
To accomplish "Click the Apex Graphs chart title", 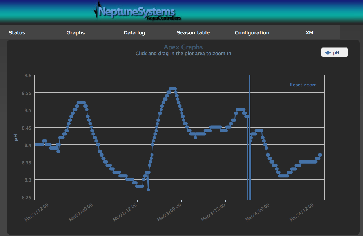I will [x=183, y=47].
